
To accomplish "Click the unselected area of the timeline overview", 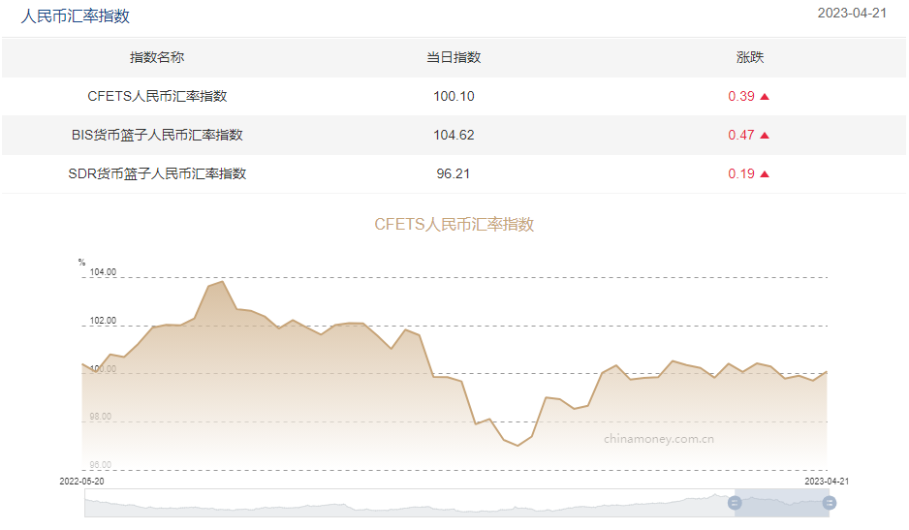I will 388,503.
